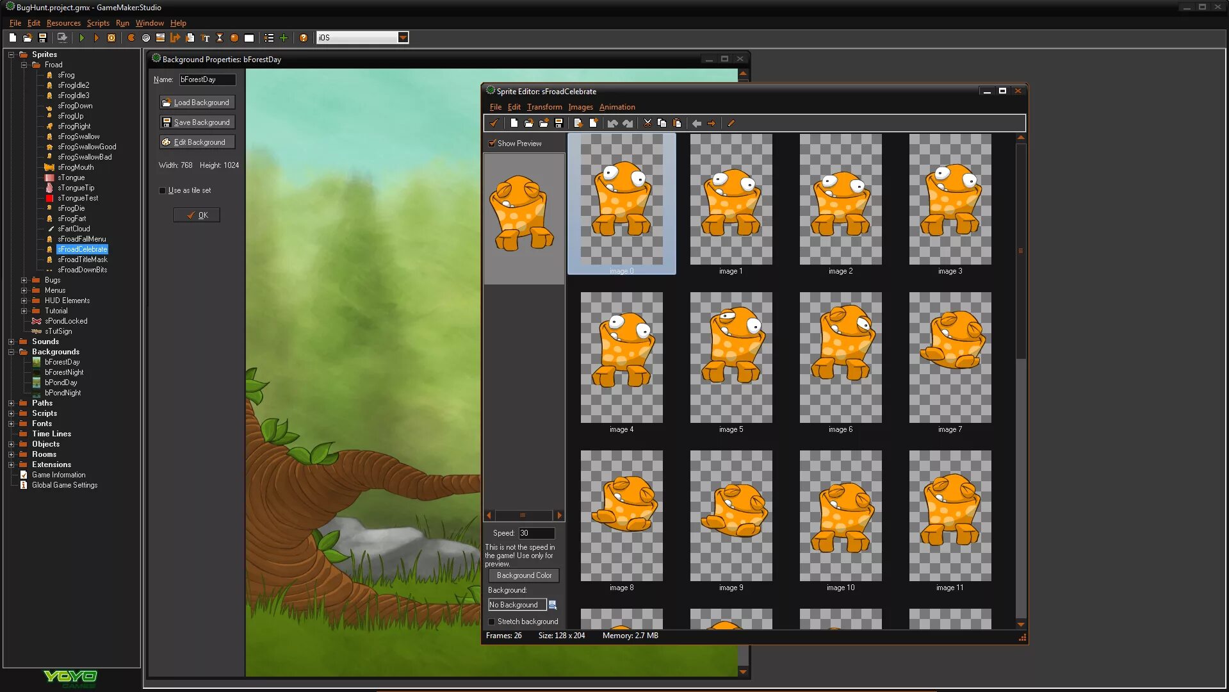This screenshot has width=1229, height=692.
Task: Open the Images menu in Sprite Editor
Action: 580,107
